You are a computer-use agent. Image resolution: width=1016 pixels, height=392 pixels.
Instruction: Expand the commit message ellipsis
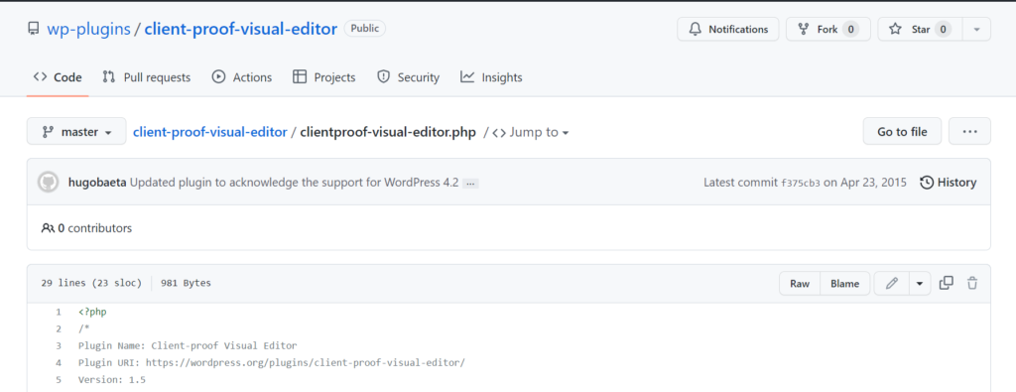point(471,184)
